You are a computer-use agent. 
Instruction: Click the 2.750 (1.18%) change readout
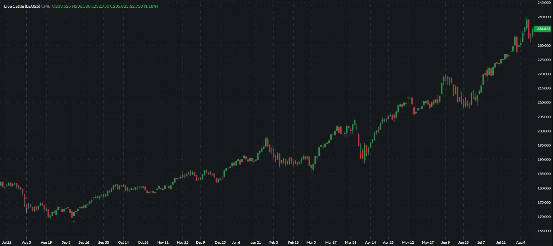pos(144,6)
